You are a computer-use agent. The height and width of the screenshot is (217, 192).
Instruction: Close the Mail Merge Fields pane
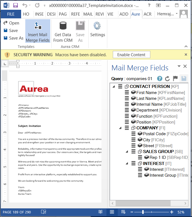point(185,66)
